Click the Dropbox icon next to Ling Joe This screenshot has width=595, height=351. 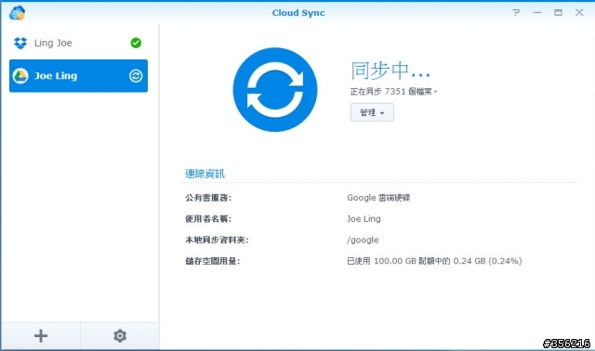point(20,43)
